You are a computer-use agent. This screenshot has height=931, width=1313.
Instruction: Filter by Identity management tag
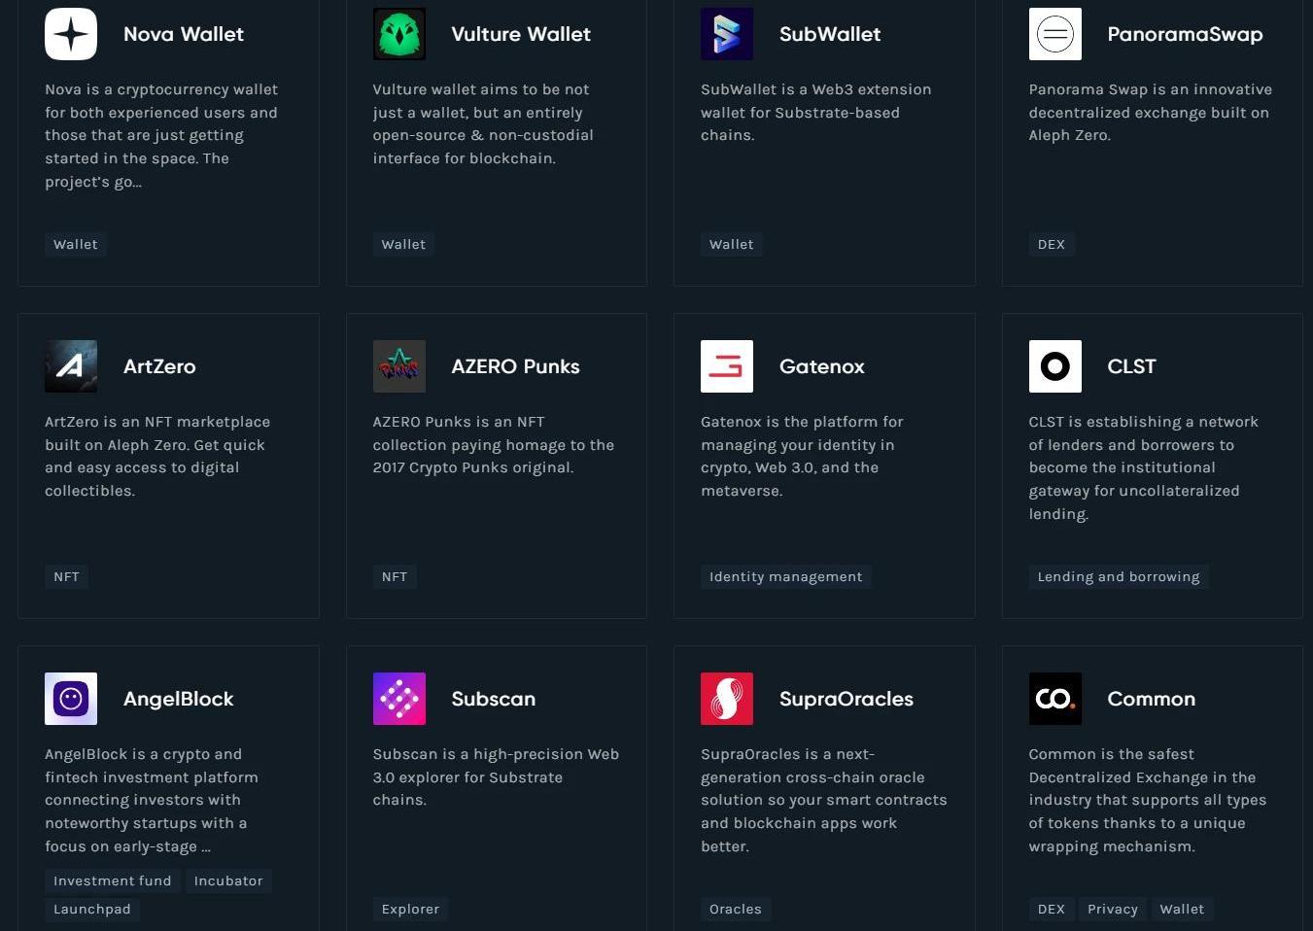point(786,576)
